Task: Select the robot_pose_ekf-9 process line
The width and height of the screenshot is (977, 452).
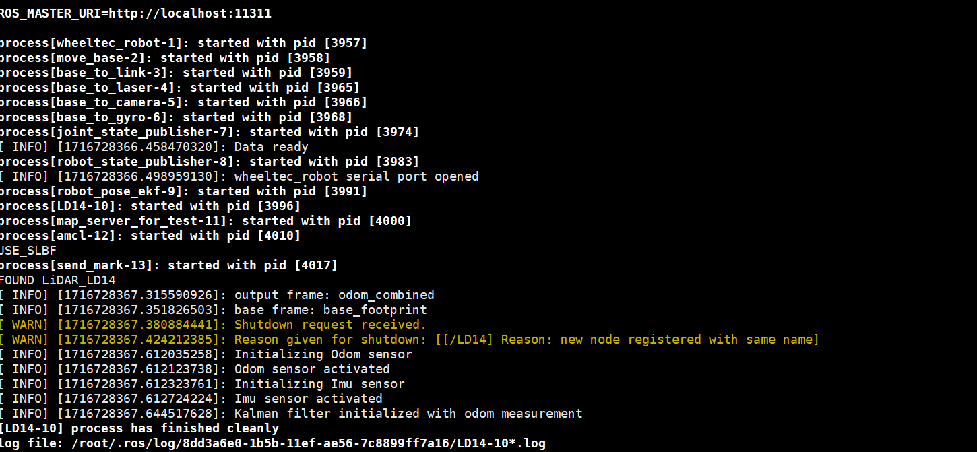Action: [x=183, y=191]
